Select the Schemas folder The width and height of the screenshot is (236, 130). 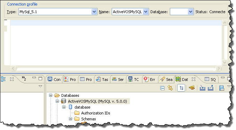(x=88, y=119)
